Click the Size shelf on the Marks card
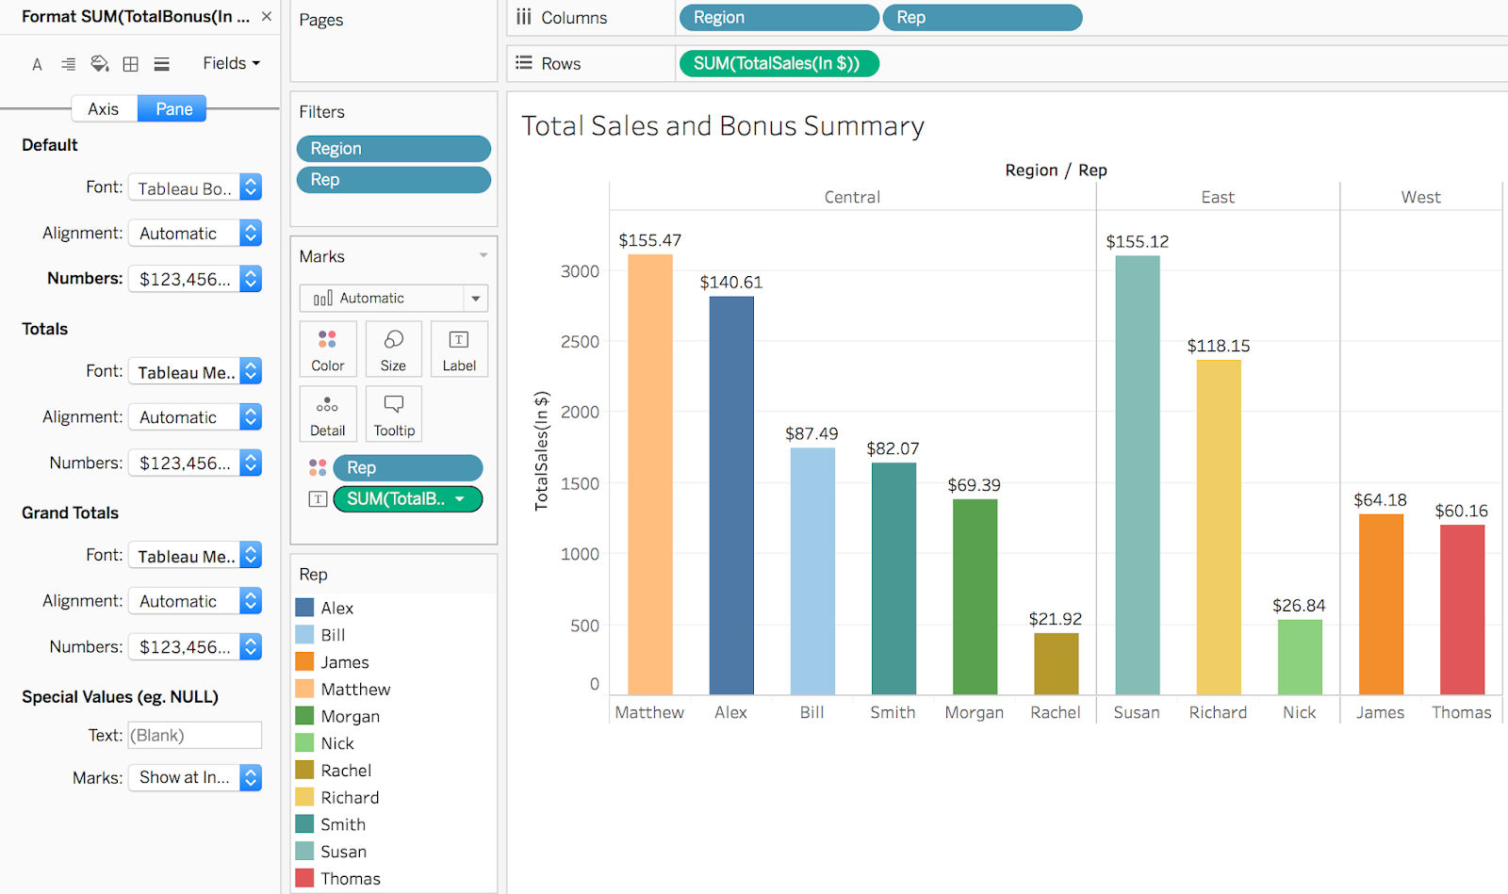 393,349
